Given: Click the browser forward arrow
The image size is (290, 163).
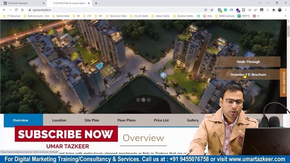Looking at the screenshot, I should [10, 10].
